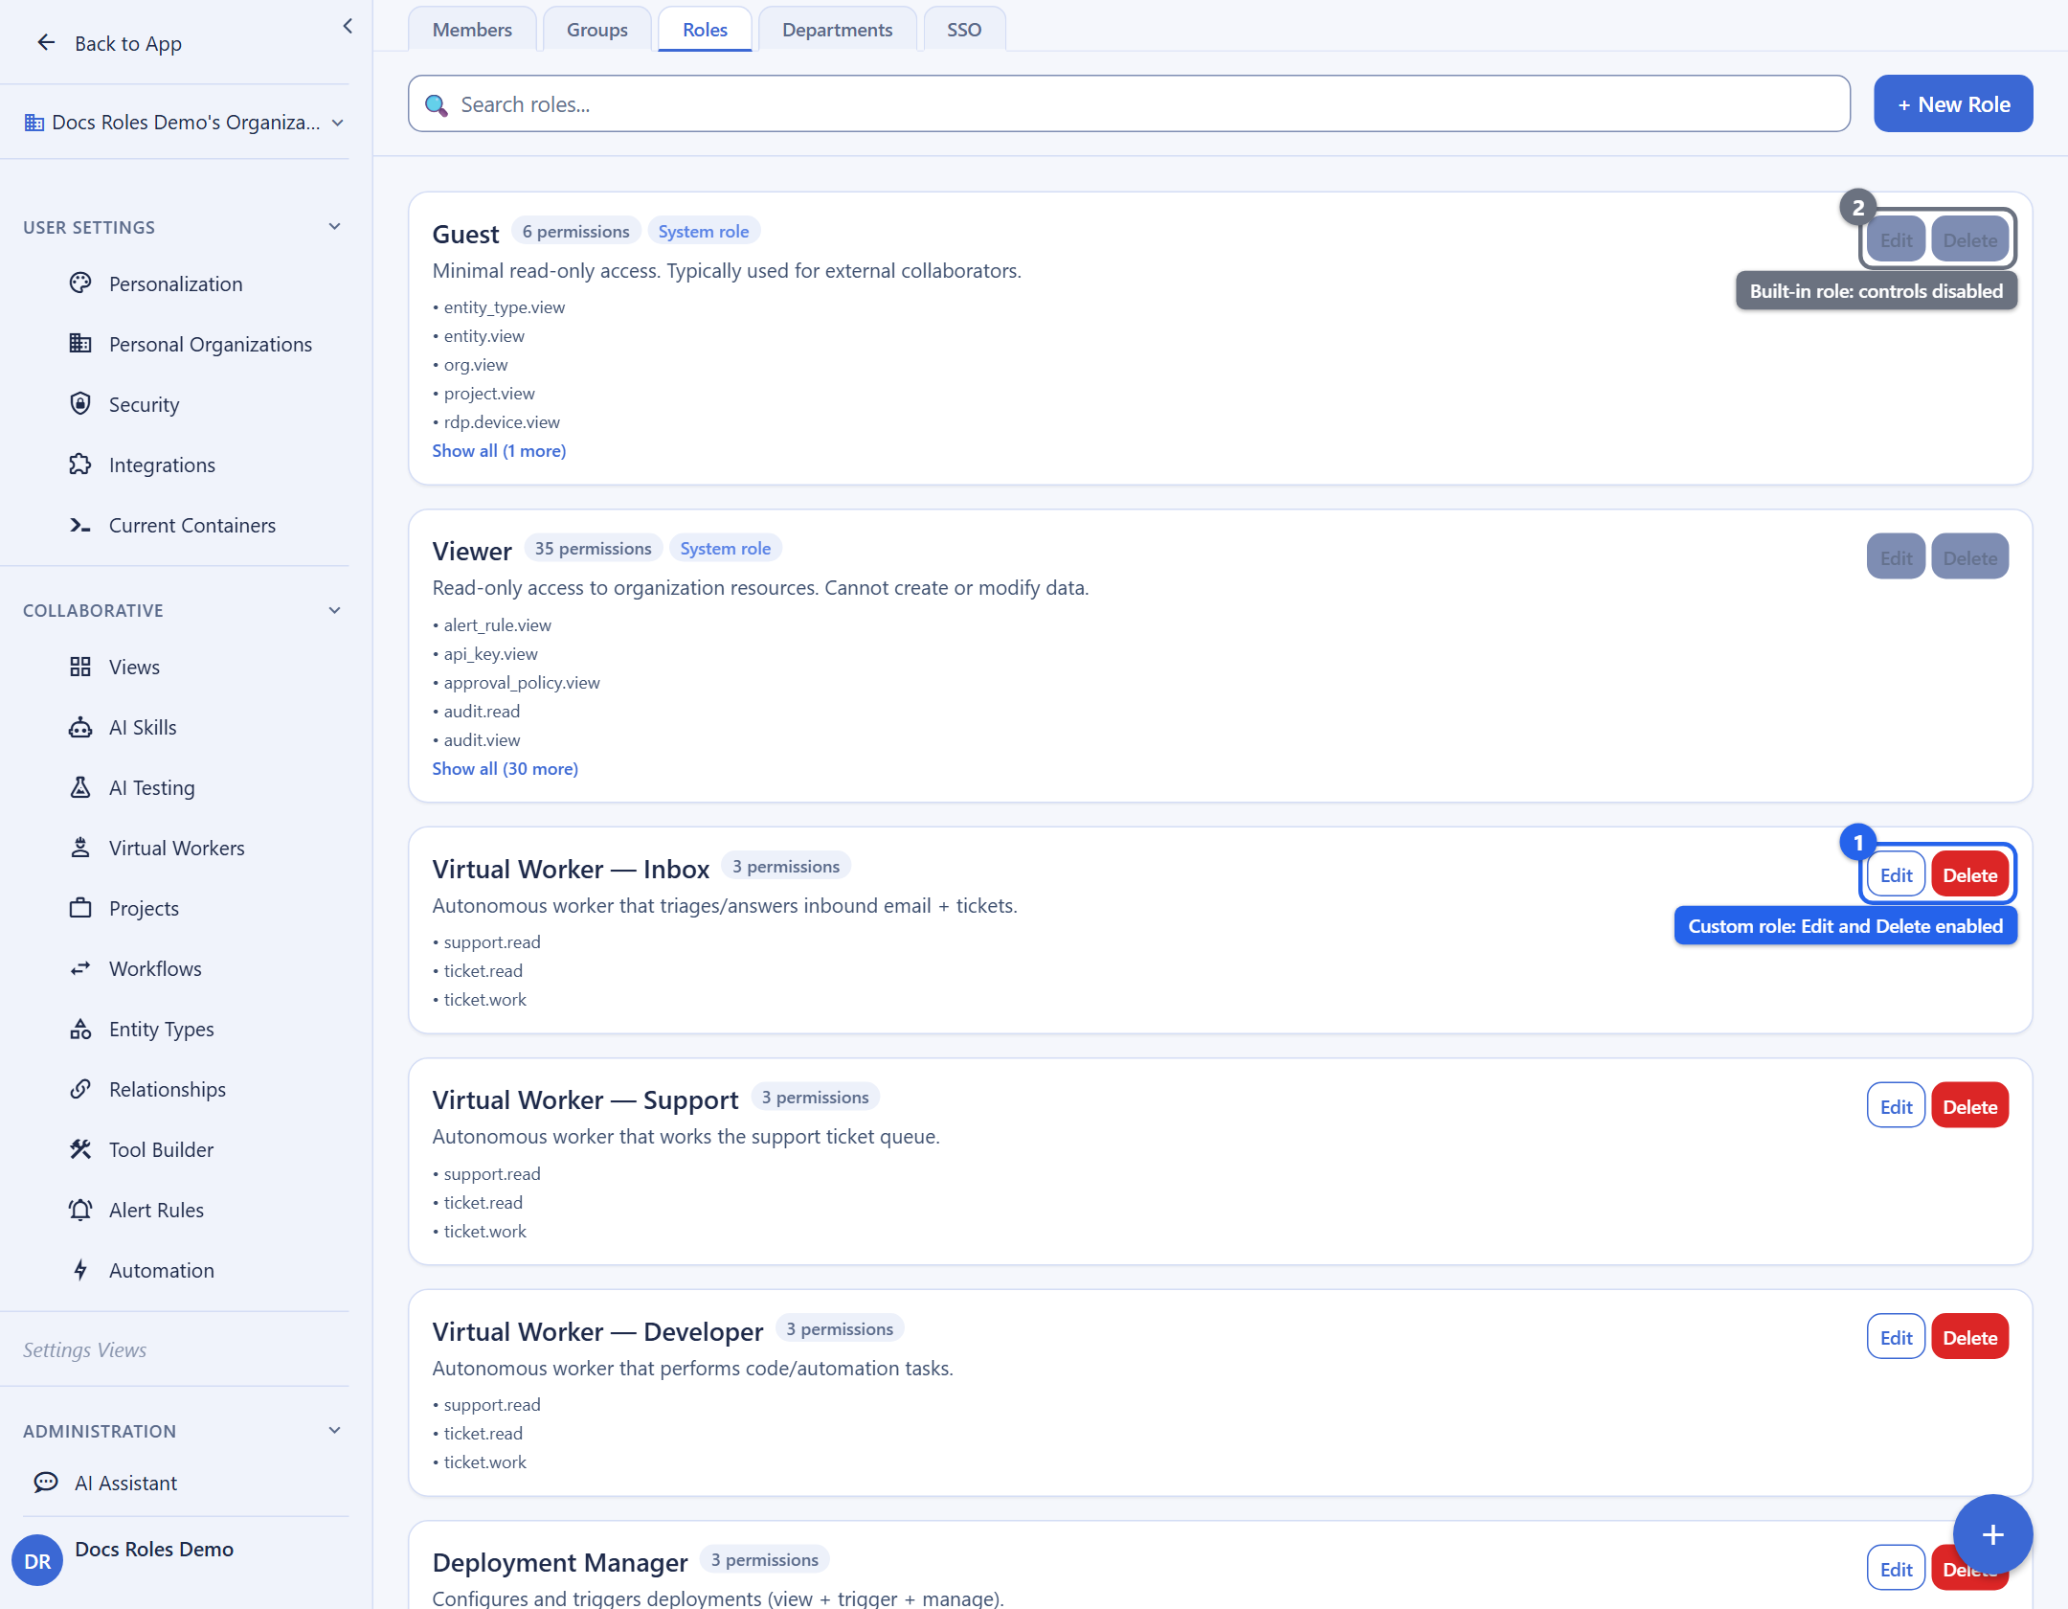Expand Guest permissions with Show all (1 more)
Screen dimensions: 2068x1609
499,450
